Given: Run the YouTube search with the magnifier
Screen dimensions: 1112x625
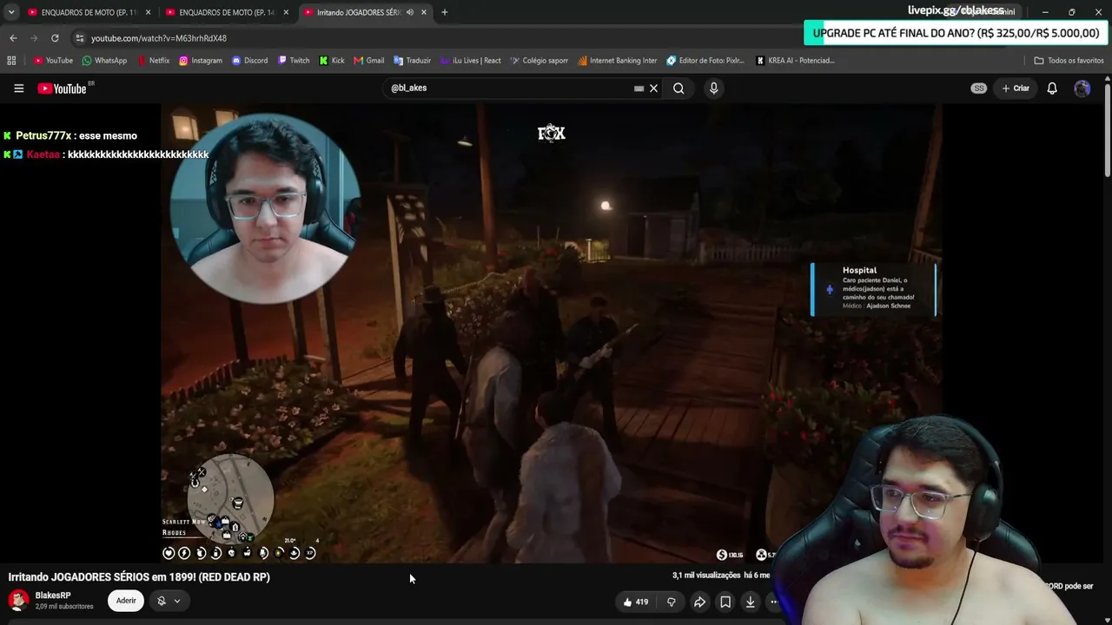Looking at the screenshot, I should [x=678, y=88].
